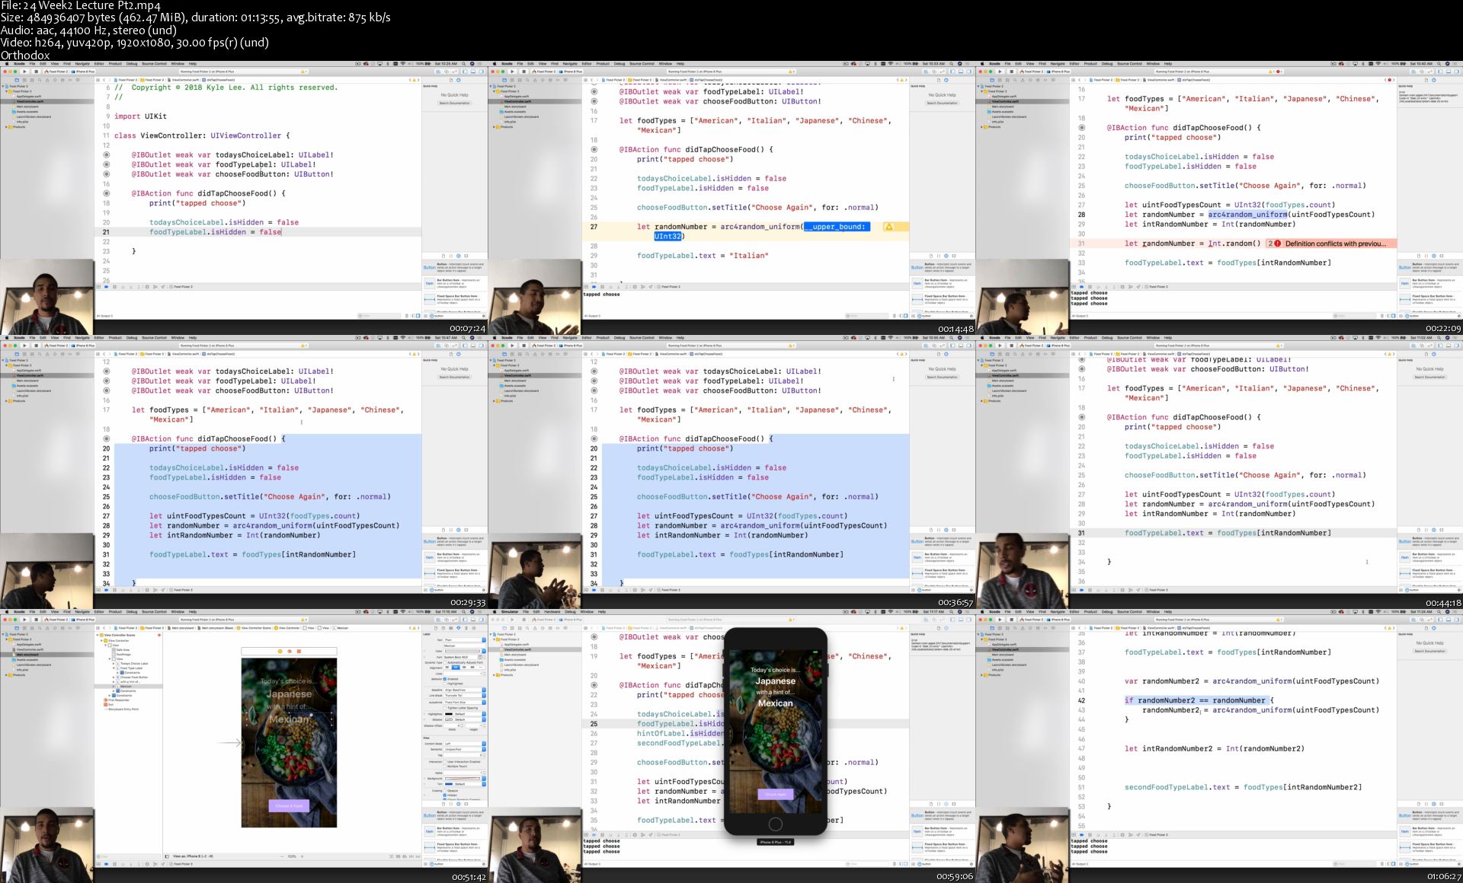1463x883 pixels.
Task: Open the Line Break Truncate Tail dropdown
Action: (x=463, y=696)
